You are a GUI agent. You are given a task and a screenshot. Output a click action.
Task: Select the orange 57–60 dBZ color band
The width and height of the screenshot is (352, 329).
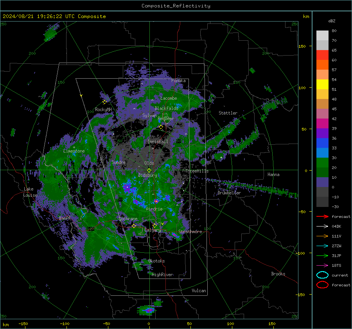pyautogui.click(x=322, y=65)
